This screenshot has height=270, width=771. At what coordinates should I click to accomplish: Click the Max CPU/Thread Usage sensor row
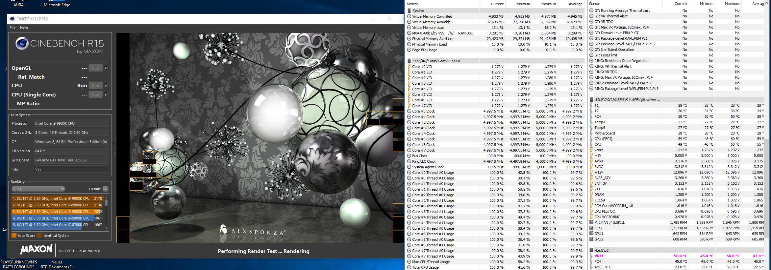coord(495,262)
